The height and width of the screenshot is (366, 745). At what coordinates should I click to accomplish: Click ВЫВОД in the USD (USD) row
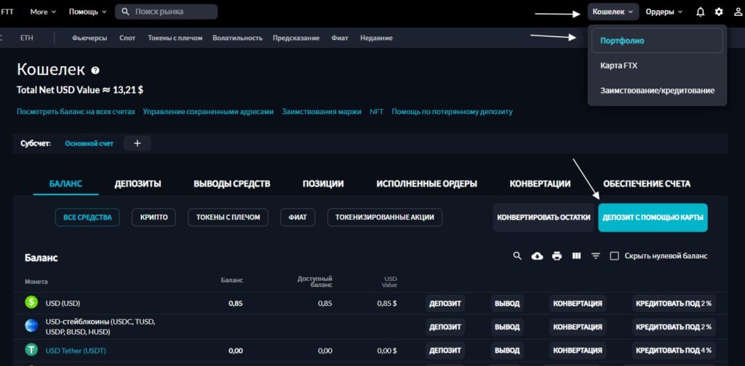[507, 304]
